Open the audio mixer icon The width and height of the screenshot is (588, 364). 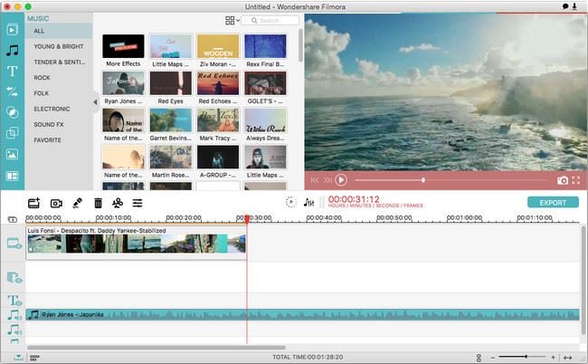308,202
